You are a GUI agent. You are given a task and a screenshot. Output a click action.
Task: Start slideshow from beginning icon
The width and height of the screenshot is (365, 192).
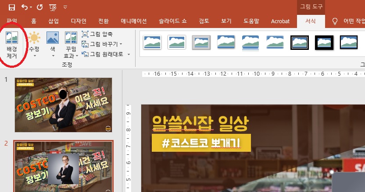[x=53, y=7]
